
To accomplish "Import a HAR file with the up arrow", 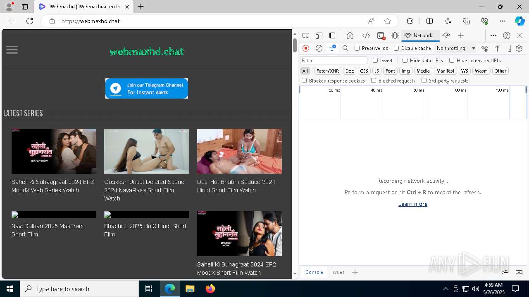I will click(x=498, y=48).
